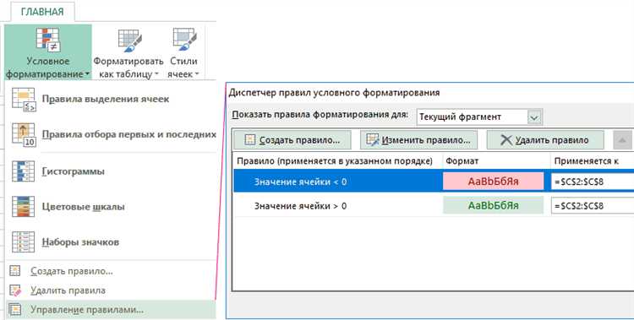Click the Стили ячеек icon
Screen dimensions: 634x320
184,39
